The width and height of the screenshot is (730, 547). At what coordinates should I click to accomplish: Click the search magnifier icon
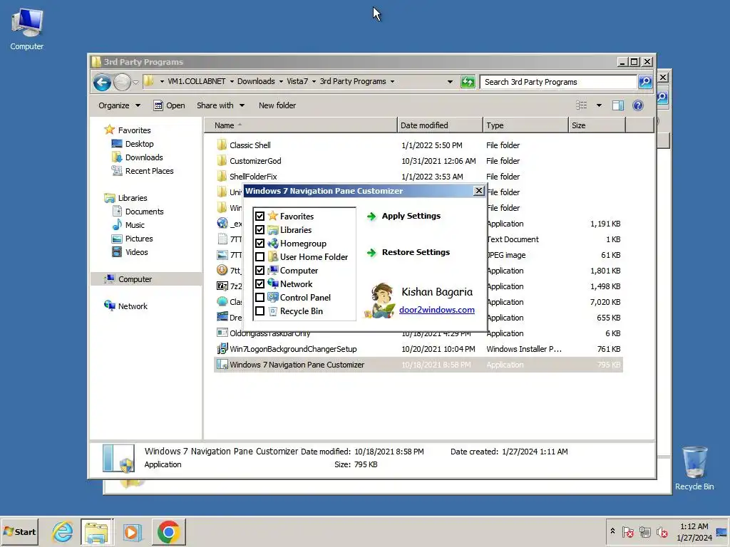click(645, 82)
